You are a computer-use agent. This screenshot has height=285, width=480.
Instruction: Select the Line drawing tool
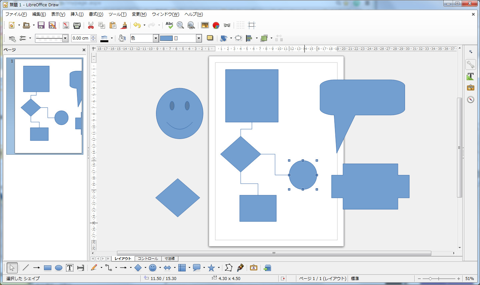pos(26,268)
